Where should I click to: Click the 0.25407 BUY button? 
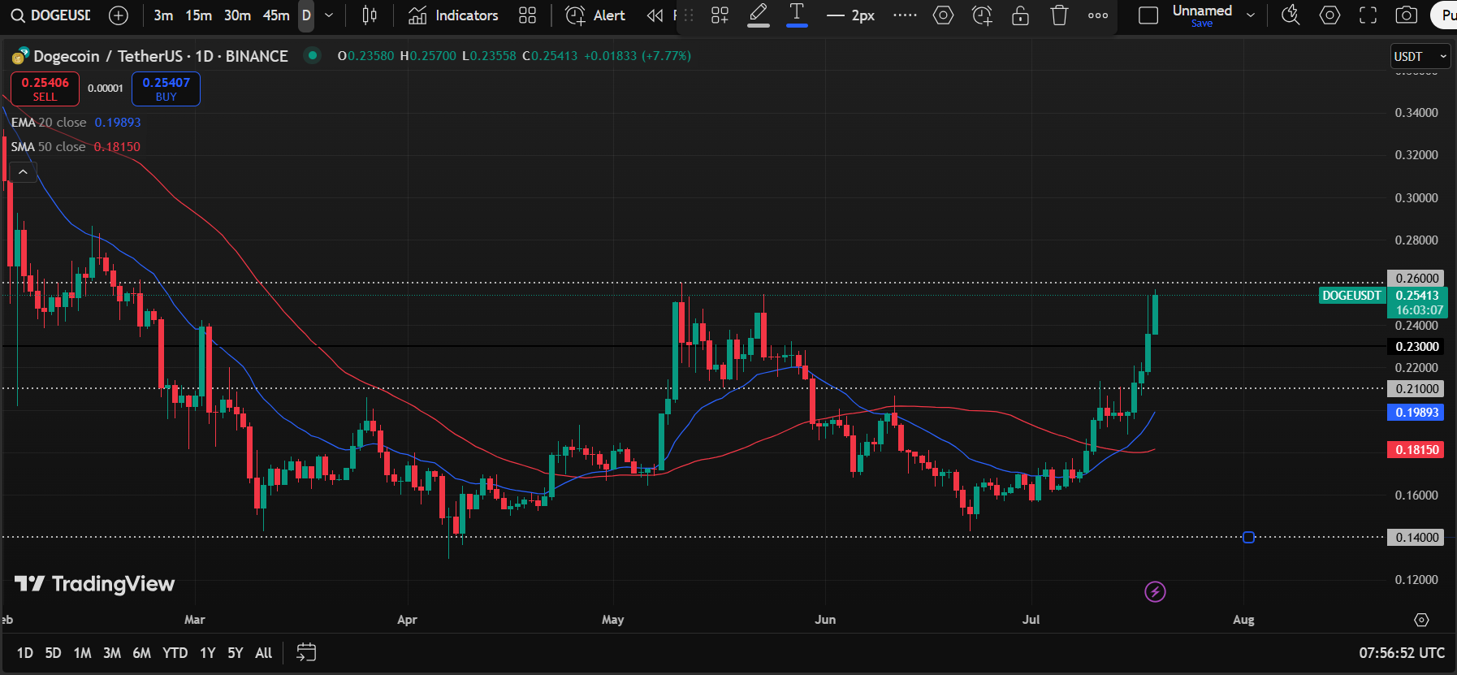click(166, 89)
